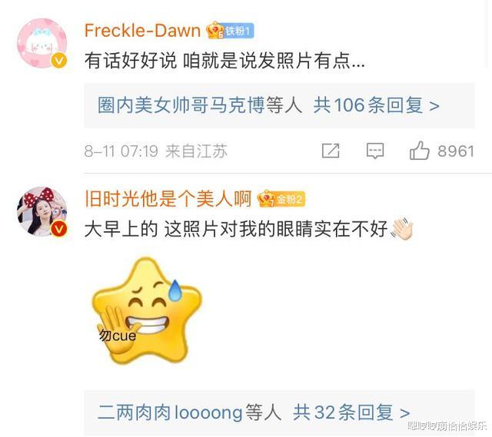492x437 pixels.
Task: Open username Freckle-Dawn
Action: 142,31
